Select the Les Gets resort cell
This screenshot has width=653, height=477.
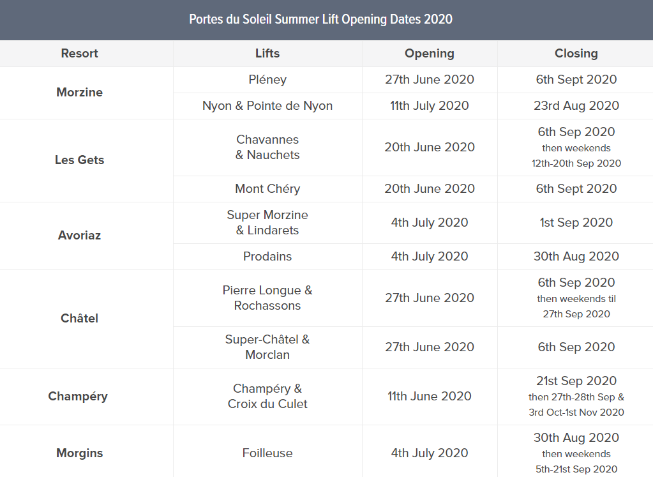click(x=80, y=160)
